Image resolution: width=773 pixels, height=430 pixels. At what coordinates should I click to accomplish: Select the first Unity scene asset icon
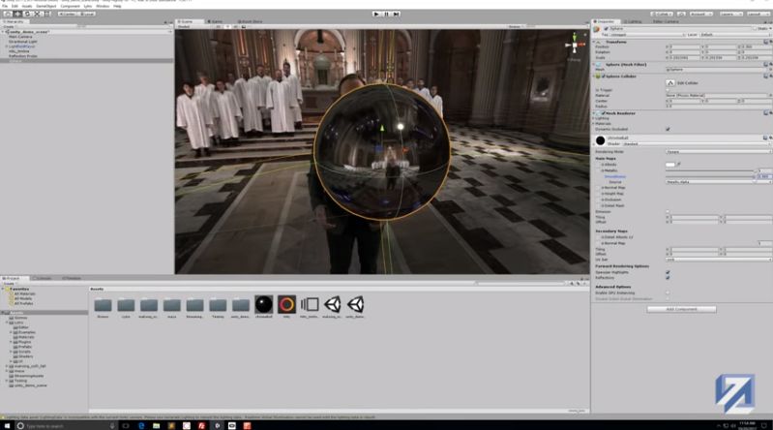(x=332, y=305)
